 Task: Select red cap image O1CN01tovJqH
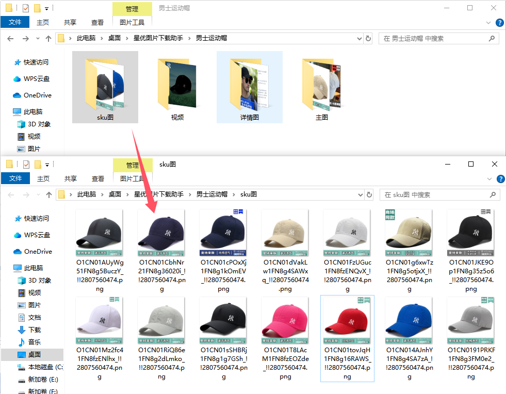click(x=347, y=338)
